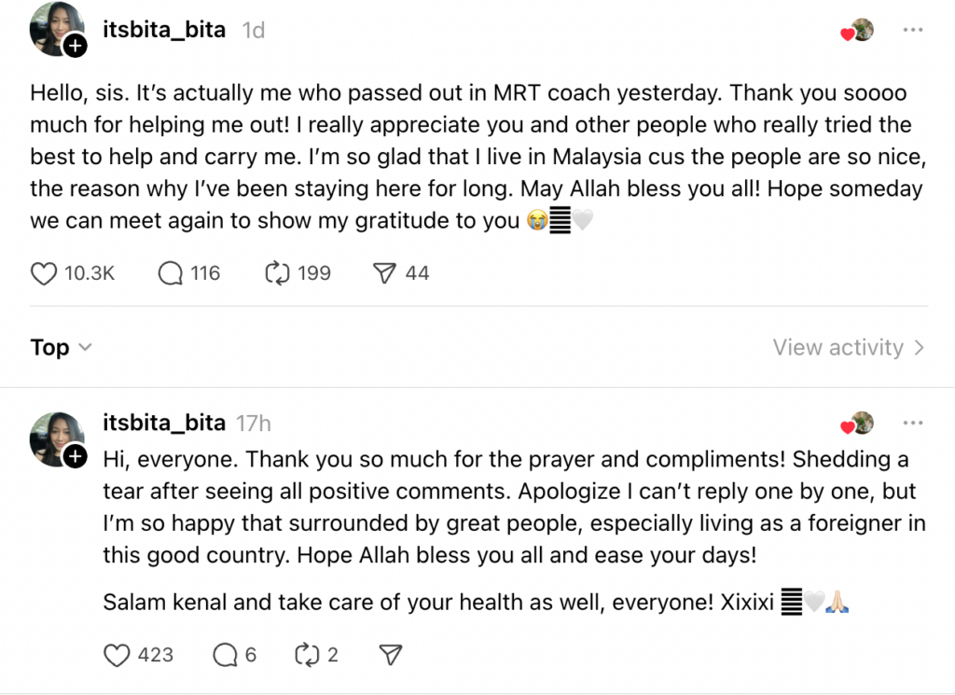
Task: Open itsbita_bita profile from main post username
Action: click(x=164, y=30)
